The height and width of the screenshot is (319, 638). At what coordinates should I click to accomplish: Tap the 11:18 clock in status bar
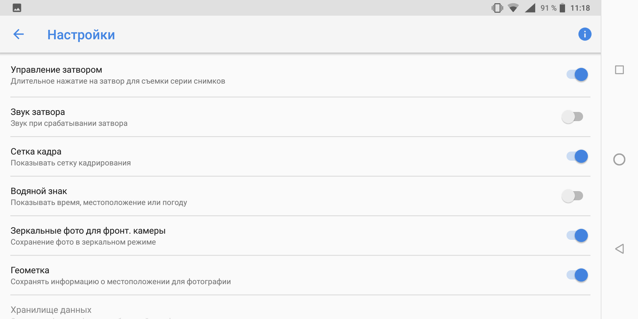[x=580, y=8]
